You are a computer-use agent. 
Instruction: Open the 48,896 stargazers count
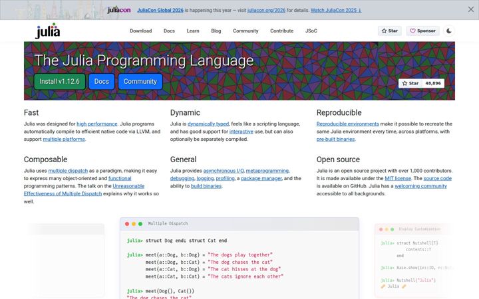click(433, 83)
